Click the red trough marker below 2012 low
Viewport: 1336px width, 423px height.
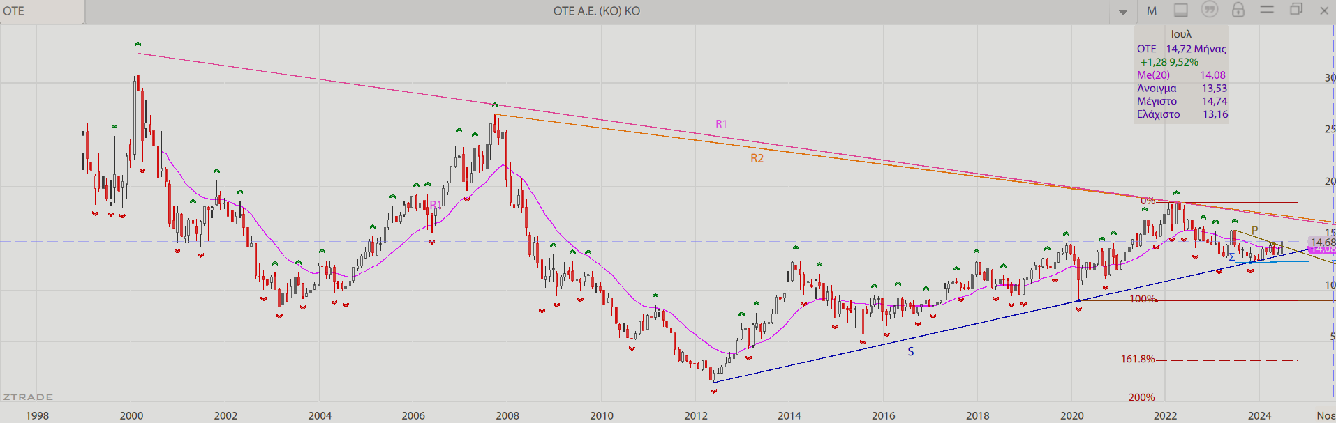[x=713, y=392]
